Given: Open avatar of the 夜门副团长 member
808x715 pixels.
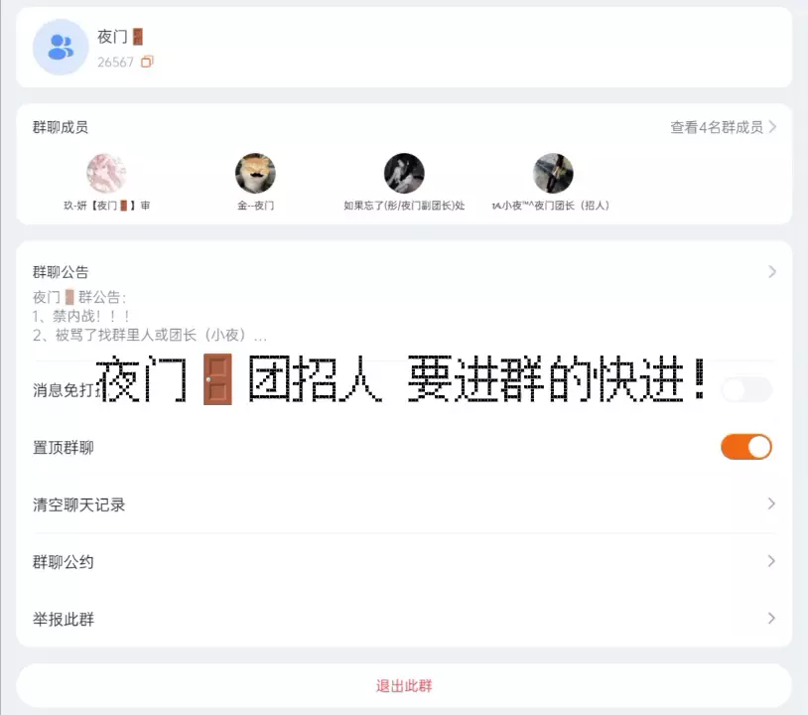Looking at the screenshot, I should [x=404, y=173].
